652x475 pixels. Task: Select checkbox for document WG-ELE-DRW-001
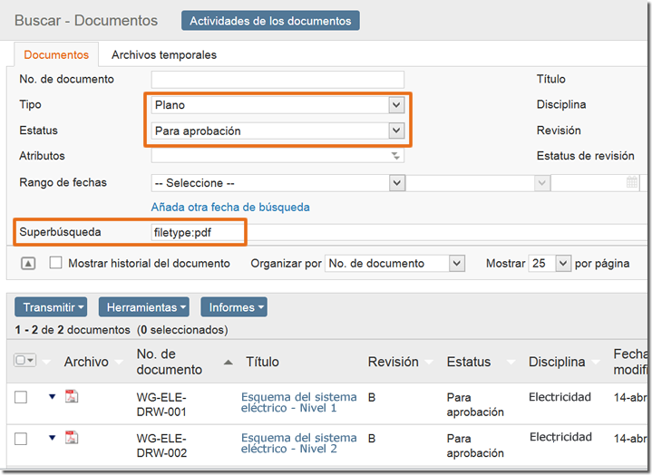click(21, 397)
